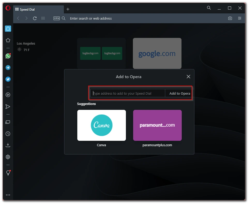This screenshot has width=250, height=205.
Task: Open the Player icon in sidebar
Action: coord(8,95)
